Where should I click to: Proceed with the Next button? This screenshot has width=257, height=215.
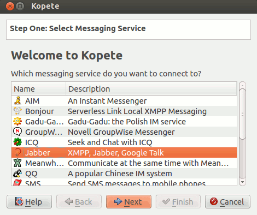[x=128, y=202]
